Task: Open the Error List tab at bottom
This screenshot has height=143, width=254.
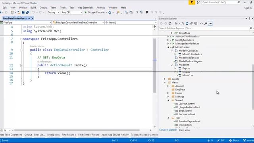Action: tap(40, 135)
